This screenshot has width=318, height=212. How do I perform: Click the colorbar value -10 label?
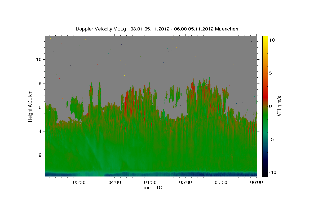tap(272, 173)
